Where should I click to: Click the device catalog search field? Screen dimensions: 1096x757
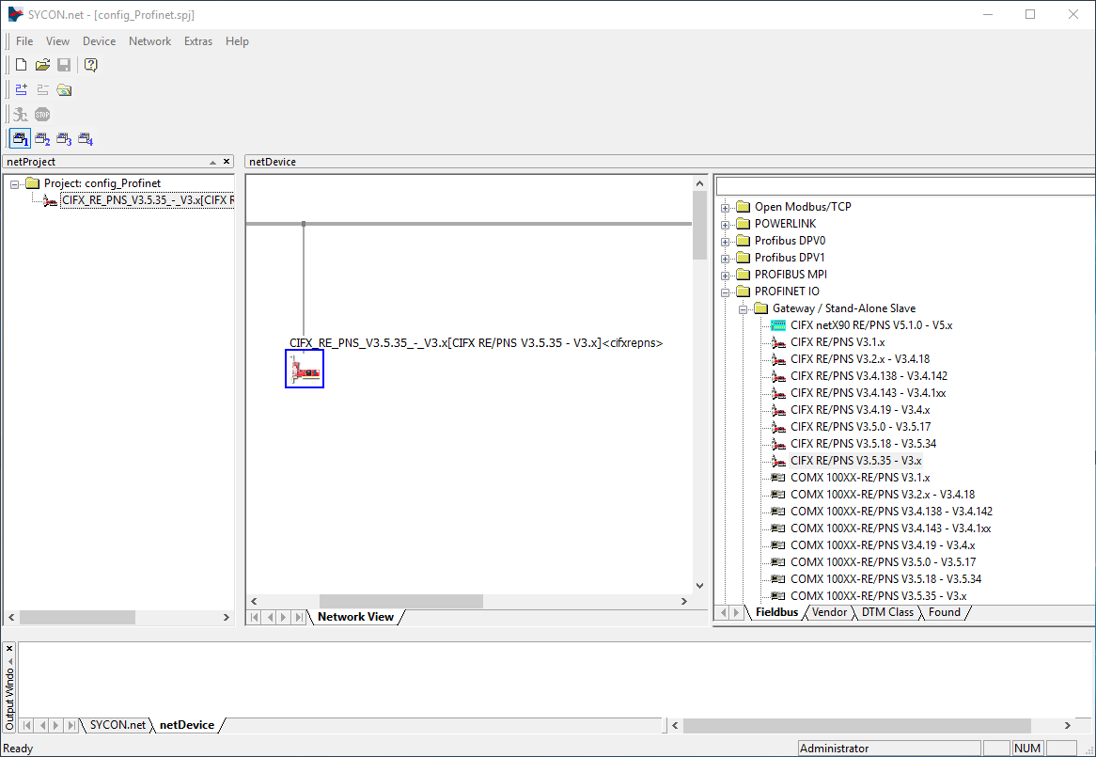tap(902, 186)
